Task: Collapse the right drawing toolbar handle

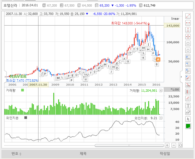Action: click(x=181, y=77)
